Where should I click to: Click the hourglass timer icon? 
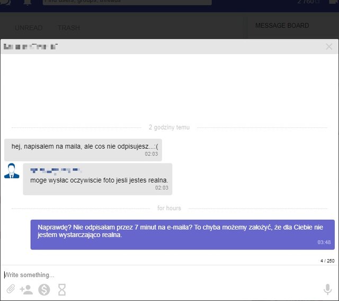tap(62, 289)
